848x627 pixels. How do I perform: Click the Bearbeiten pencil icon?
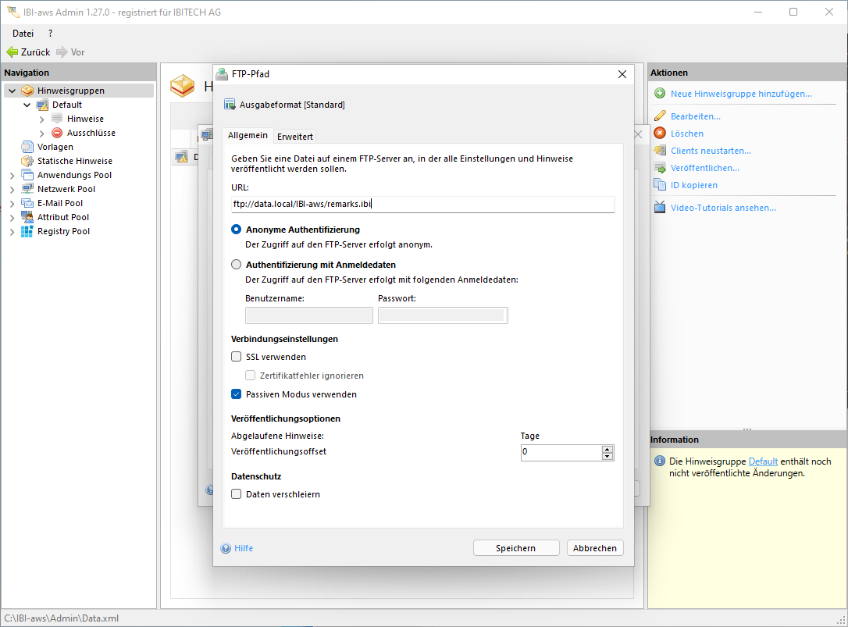pyautogui.click(x=660, y=116)
